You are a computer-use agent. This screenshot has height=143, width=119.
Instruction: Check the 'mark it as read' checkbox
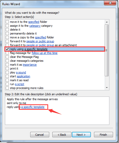7,80
